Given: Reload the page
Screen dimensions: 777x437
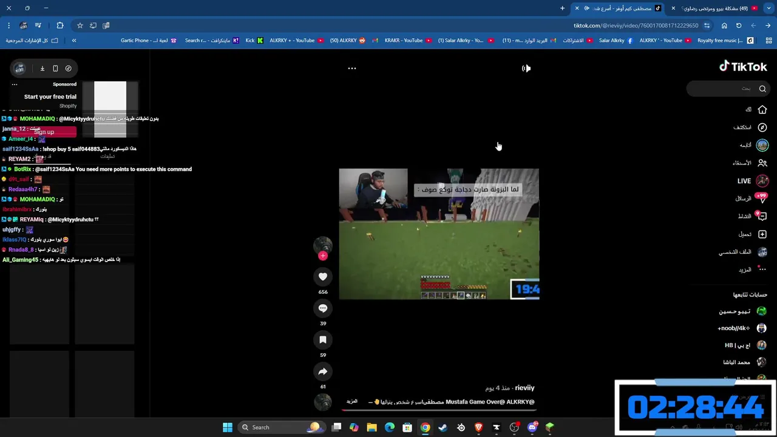Looking at the screenshot, I should (739, 25).
